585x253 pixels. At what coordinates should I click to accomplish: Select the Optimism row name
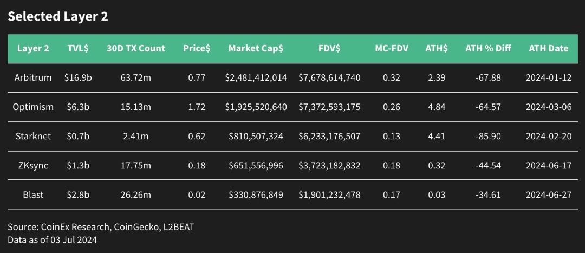(x=33, y=107)
